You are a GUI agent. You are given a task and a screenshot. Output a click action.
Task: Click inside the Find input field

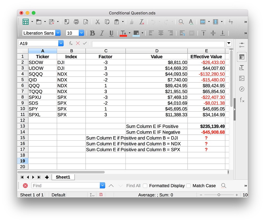tap(65, 185)
